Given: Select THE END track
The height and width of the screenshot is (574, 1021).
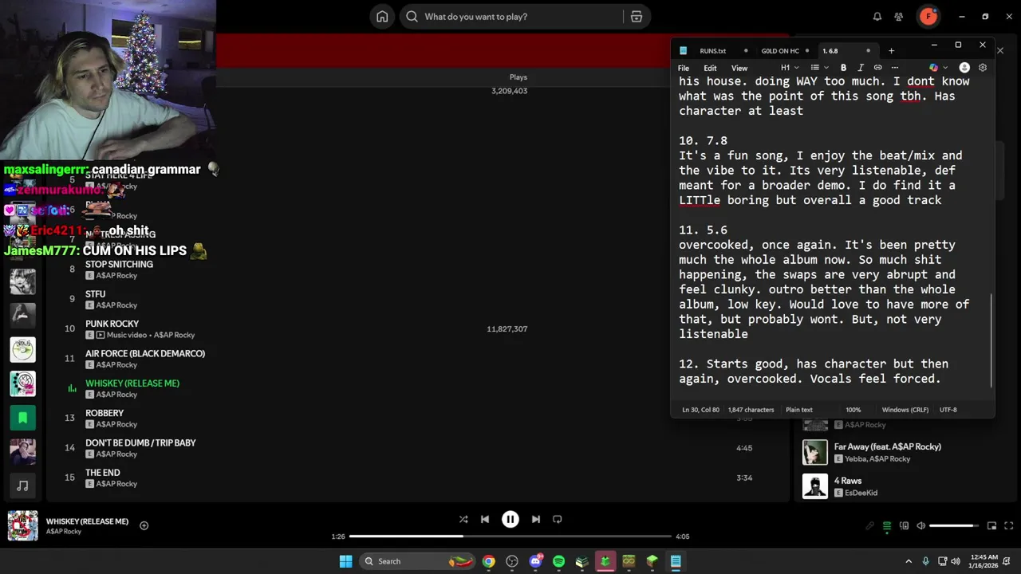Looking at the screenshot, I should [x=103, y=473].
